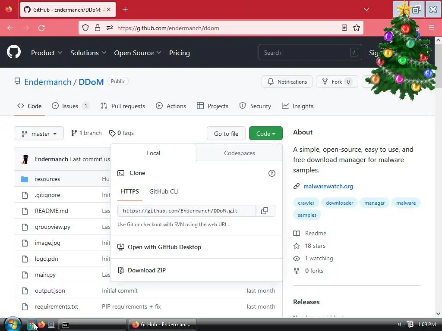Open the list all tabs chevron
The image size is (442, 331).
(x=366, y=9)
